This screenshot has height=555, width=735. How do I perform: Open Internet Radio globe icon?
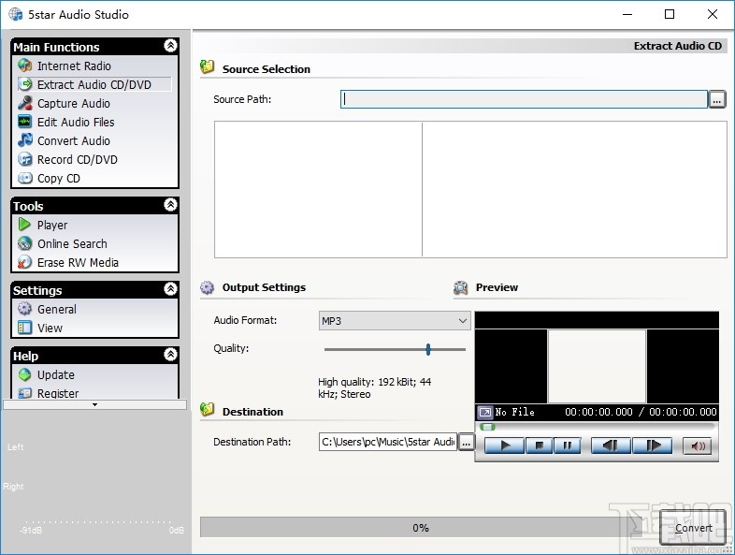coord(25,66)
